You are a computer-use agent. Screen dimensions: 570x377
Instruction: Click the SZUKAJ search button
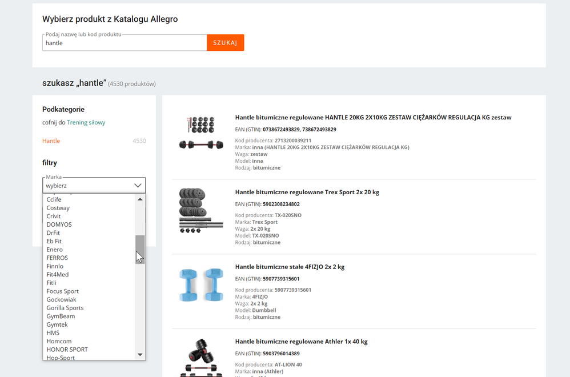pos(226,42)
